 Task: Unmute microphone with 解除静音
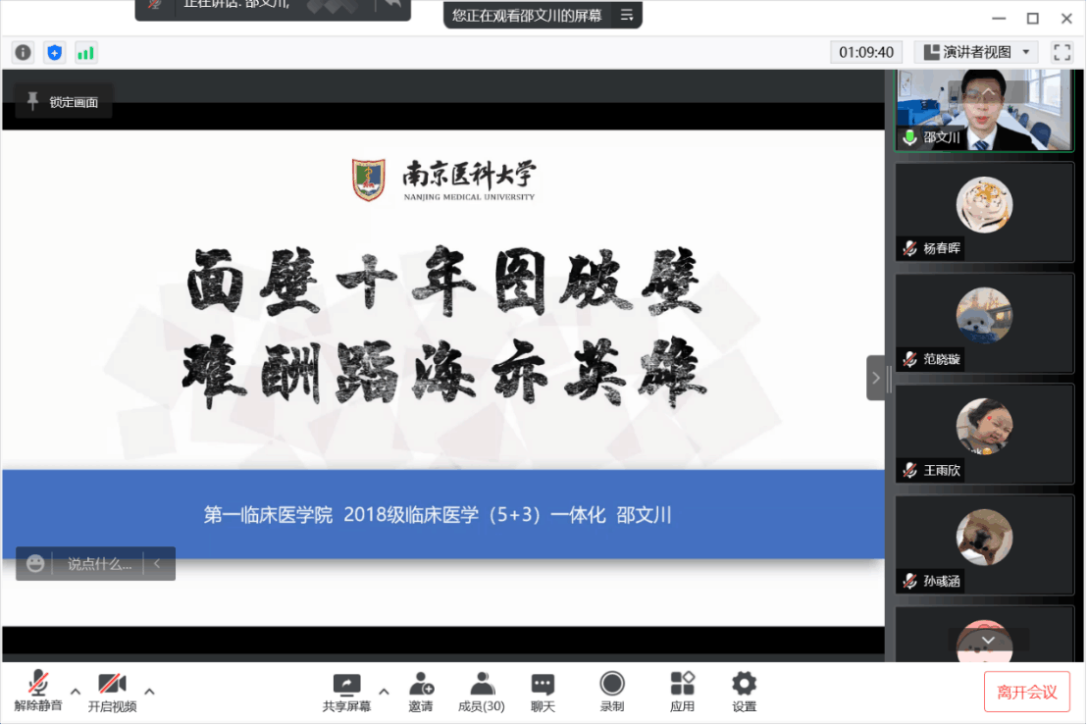coord(38,692)
